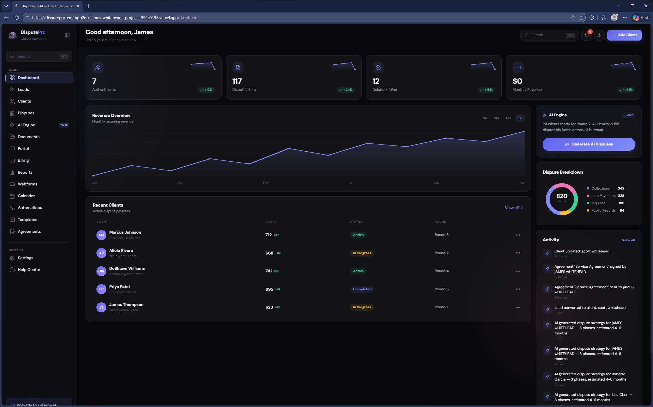Open the options menu for Marcus Johnson

[518, 235]
